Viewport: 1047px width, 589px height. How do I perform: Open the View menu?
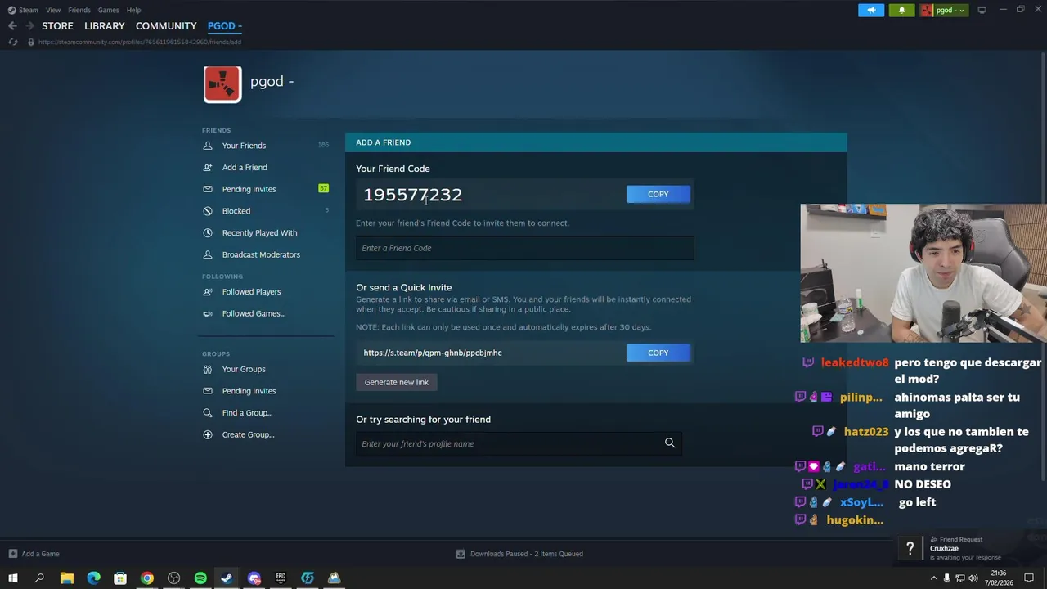click(53, 10)
